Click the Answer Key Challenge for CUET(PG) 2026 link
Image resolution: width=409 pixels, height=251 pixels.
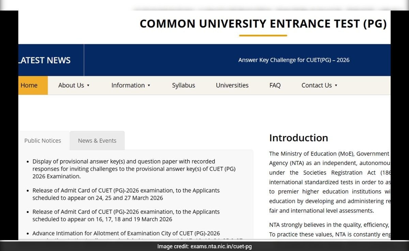click(x=293, y=60)
